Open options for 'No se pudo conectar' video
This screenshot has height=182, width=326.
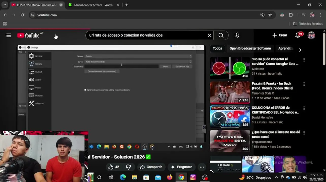coord(304,60)
